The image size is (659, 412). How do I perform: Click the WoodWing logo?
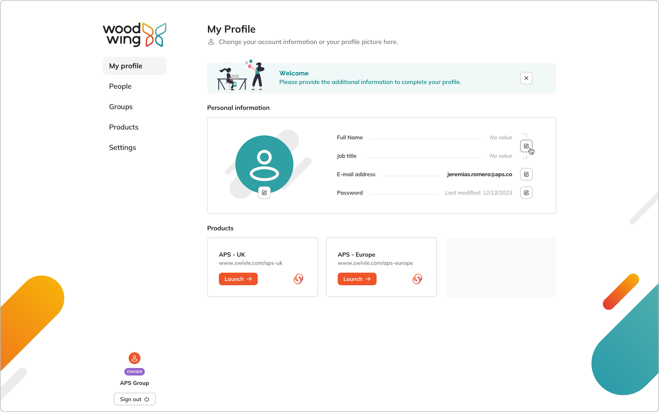click(134, 35)
